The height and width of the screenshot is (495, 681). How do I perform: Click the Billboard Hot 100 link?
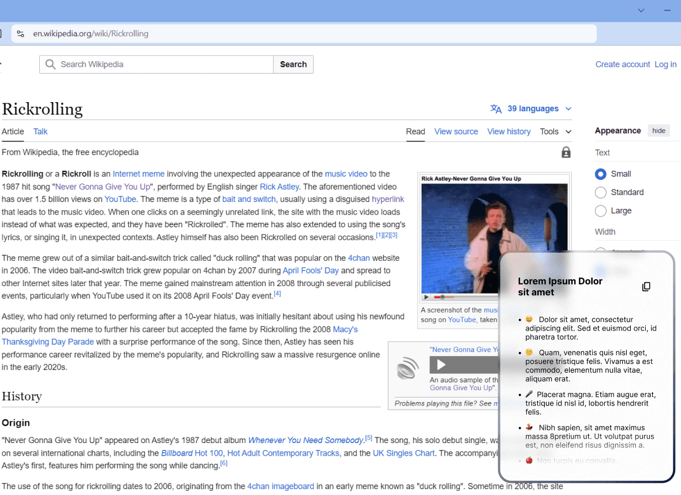(x=192, y=453)
